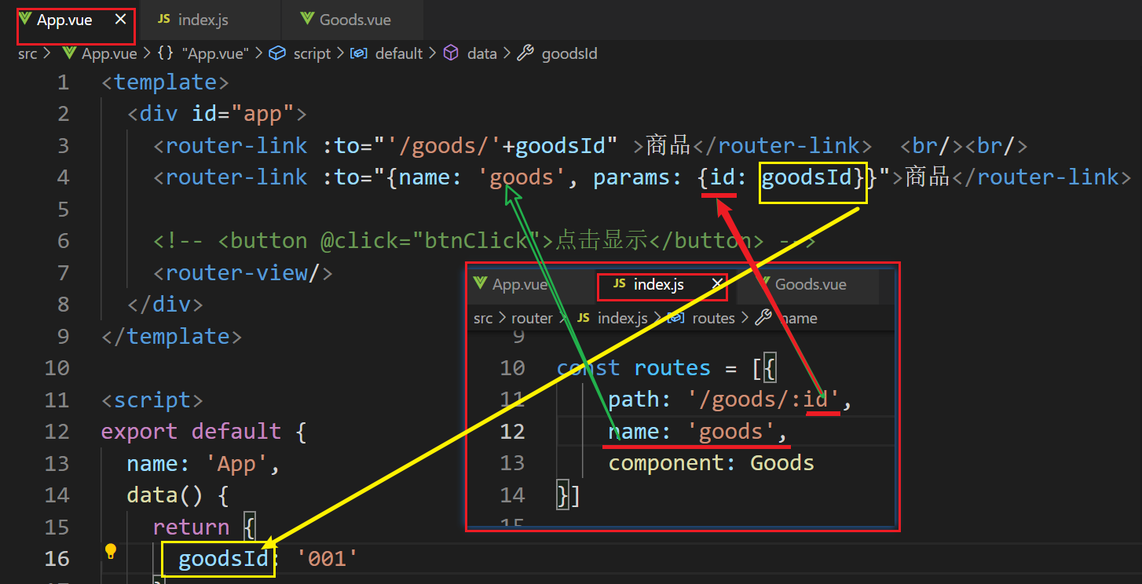The height and width of the screenshot is (584, 1142).
Task: Close the index.js tab in the inset window
Action: [x=717, y=284]
